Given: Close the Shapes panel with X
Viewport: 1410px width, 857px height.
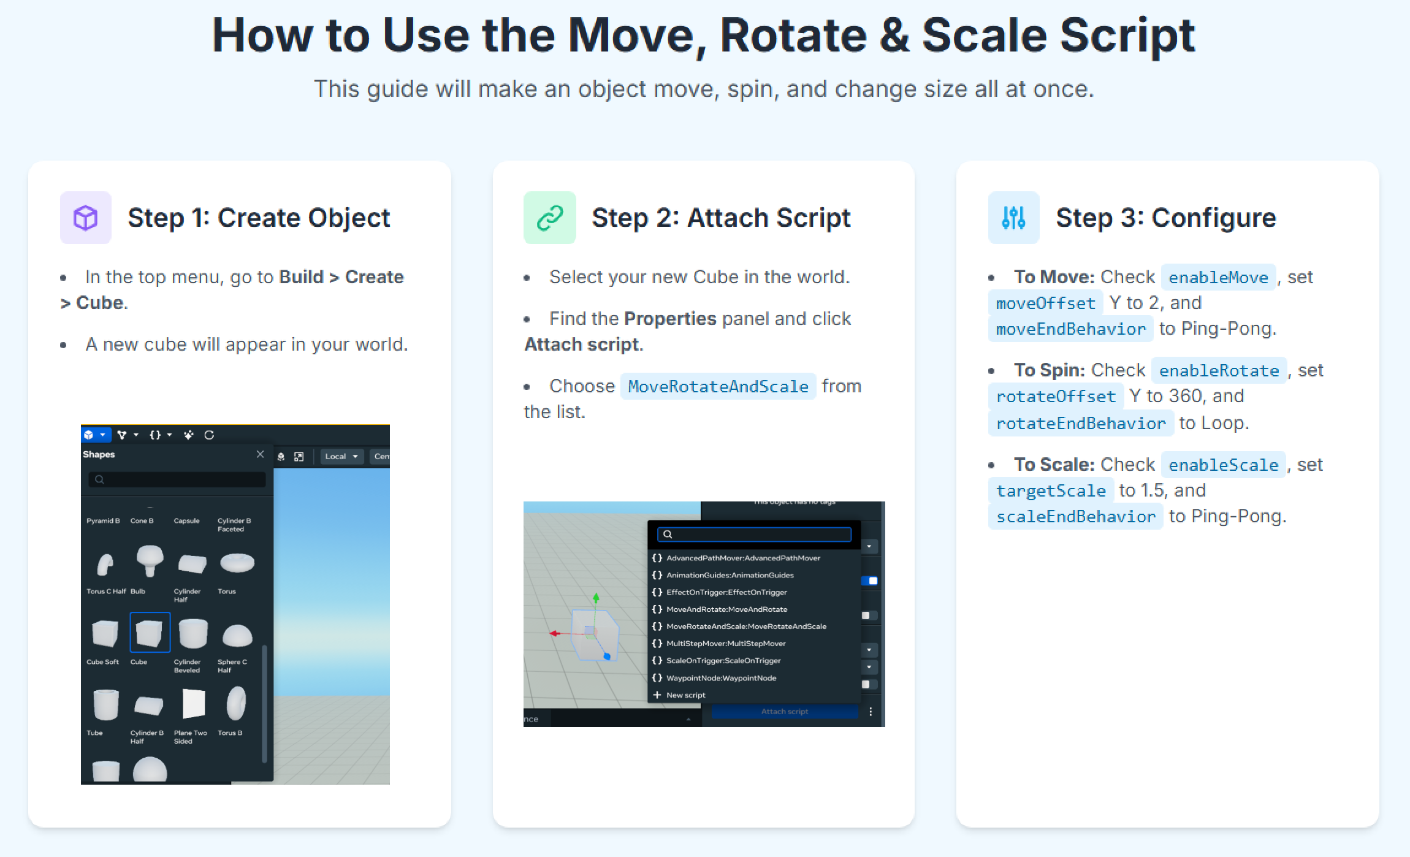Looking at the screenshot, I should tap(260, 454).
